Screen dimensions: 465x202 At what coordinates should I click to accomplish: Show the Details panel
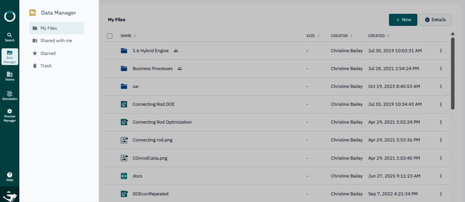point(435,20)
